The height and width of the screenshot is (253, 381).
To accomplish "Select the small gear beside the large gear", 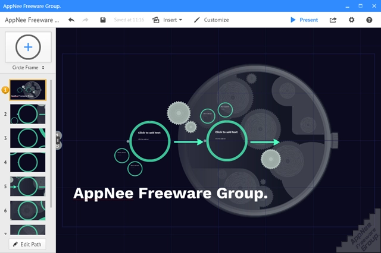I will click(190, 126).
